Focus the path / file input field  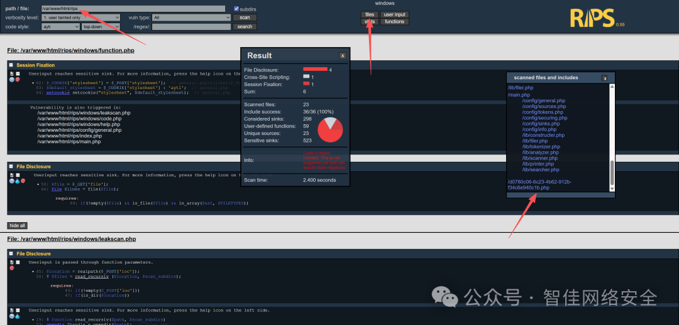[x=133, y=9]
